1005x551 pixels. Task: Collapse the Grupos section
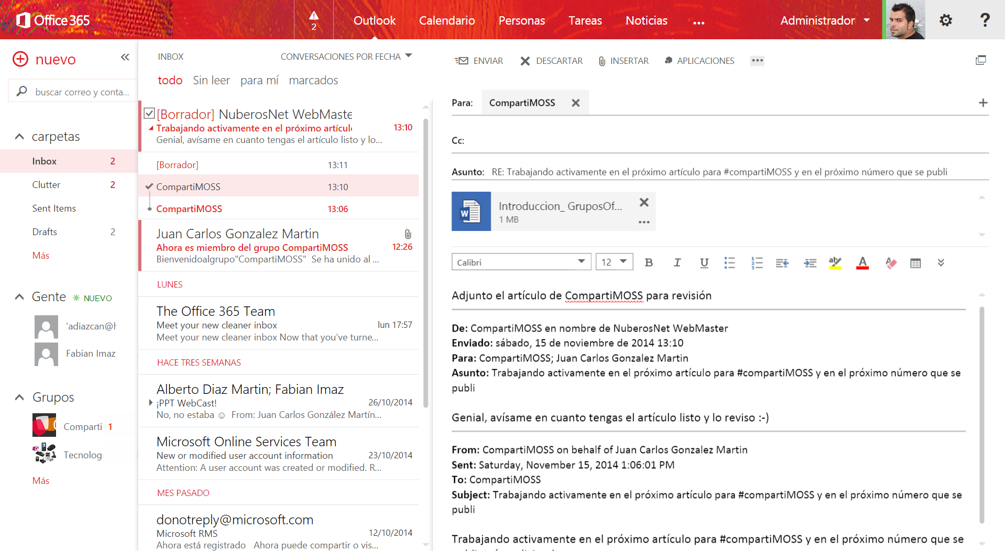pyautogui.click(x=19, y=397)
